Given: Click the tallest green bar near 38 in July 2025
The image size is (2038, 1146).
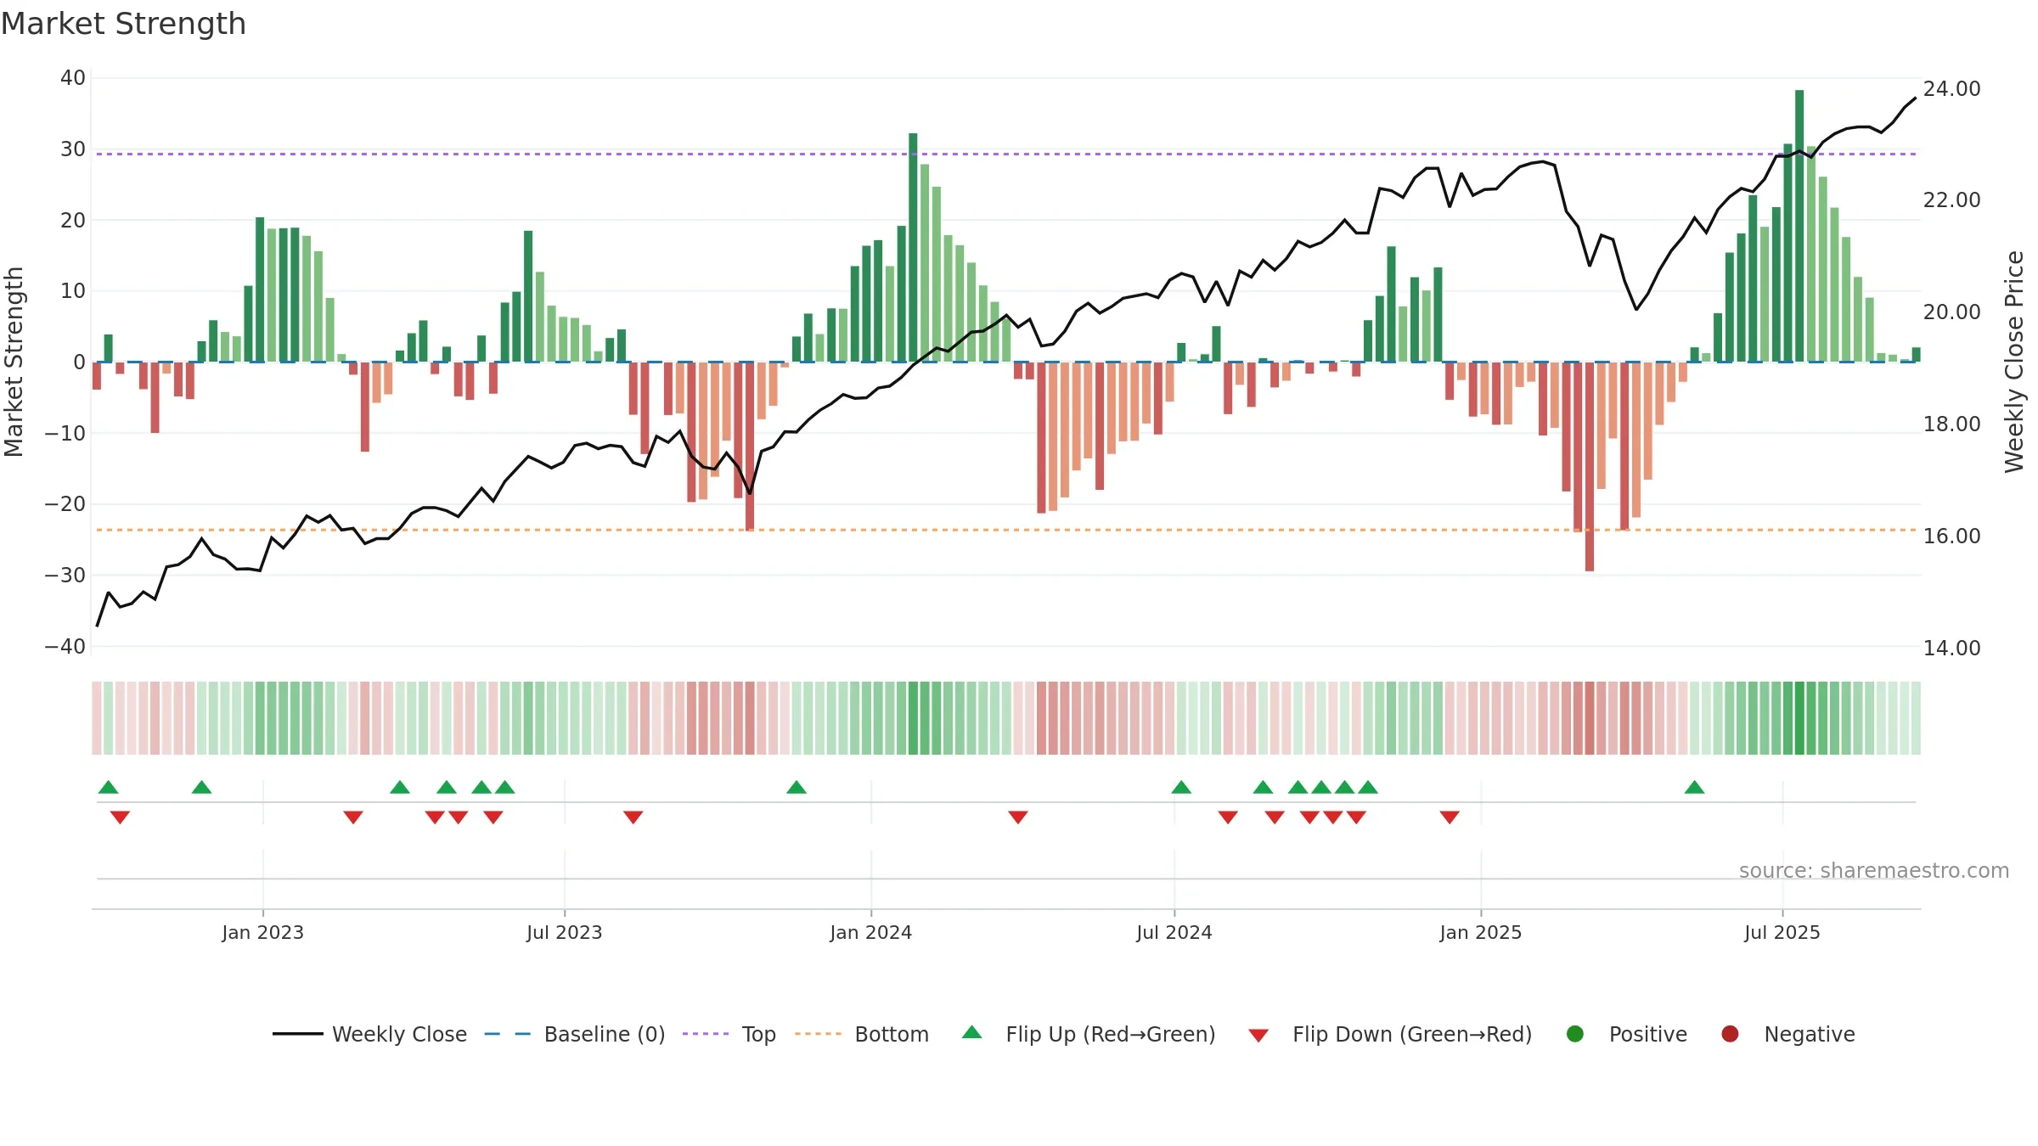Looking at the screenshot, I should (x=1799, y=226).
